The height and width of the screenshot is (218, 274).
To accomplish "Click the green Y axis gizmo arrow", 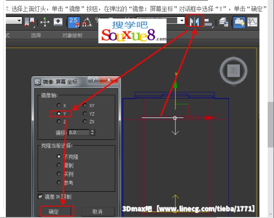I will click(x=175, y=84).
